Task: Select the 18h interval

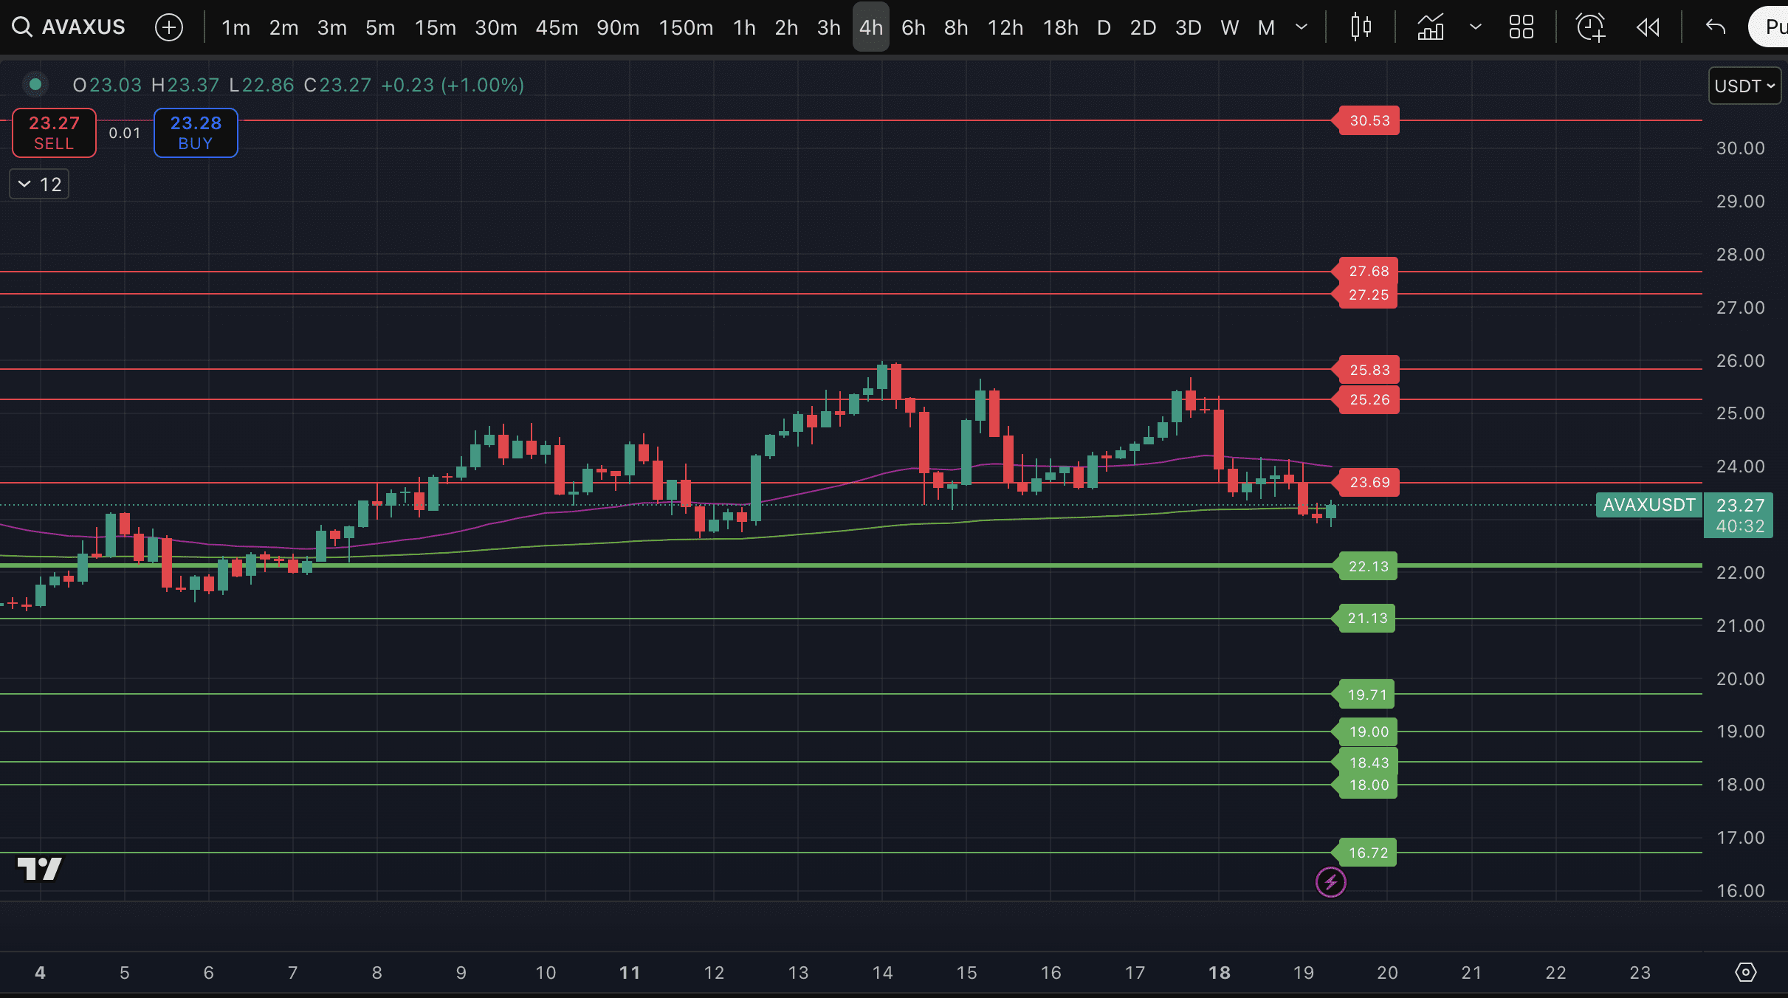Action: pos(1060,27)
